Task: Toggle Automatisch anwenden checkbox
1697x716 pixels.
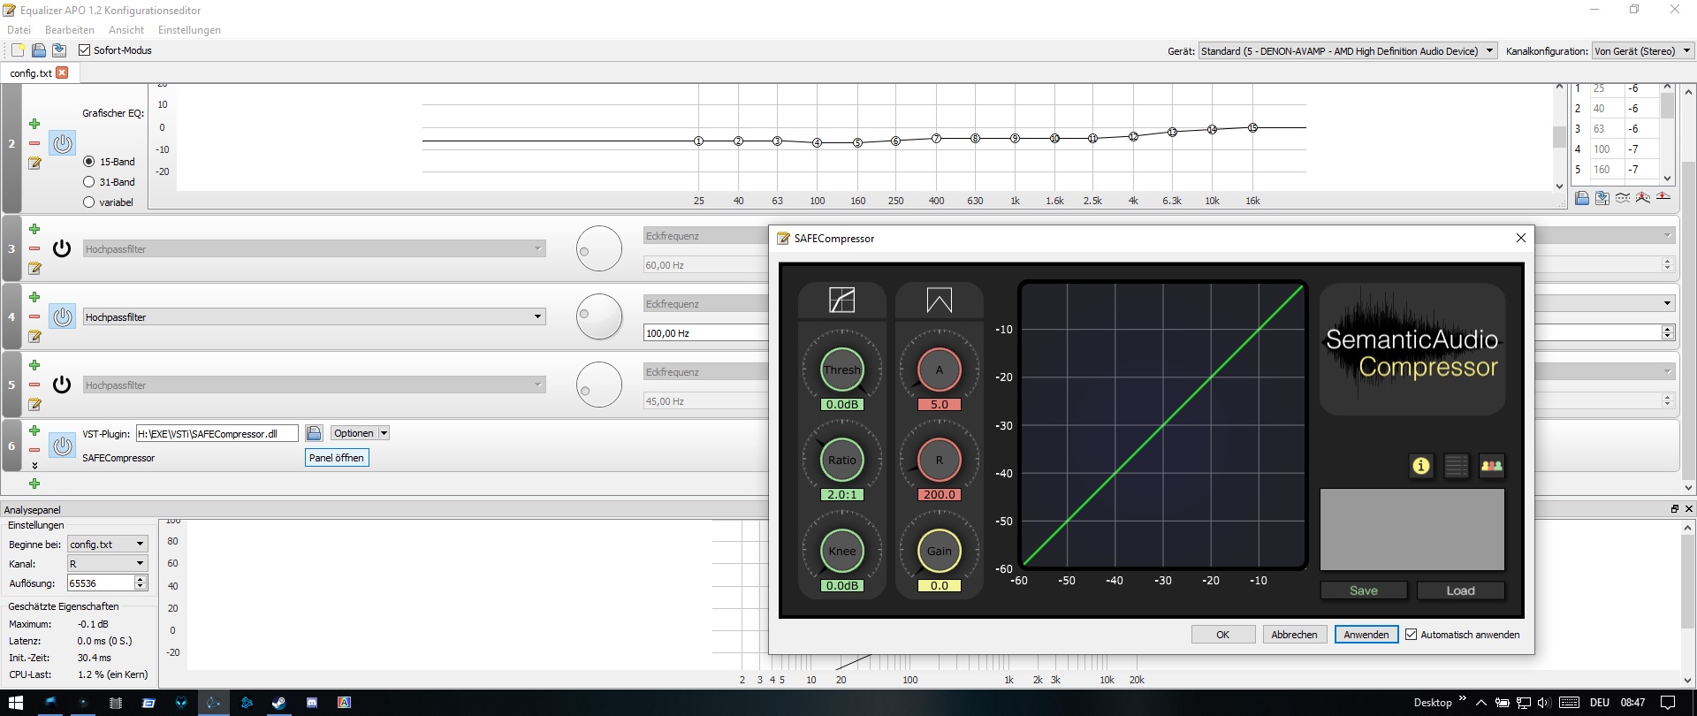Action: tap(1412, 635)
